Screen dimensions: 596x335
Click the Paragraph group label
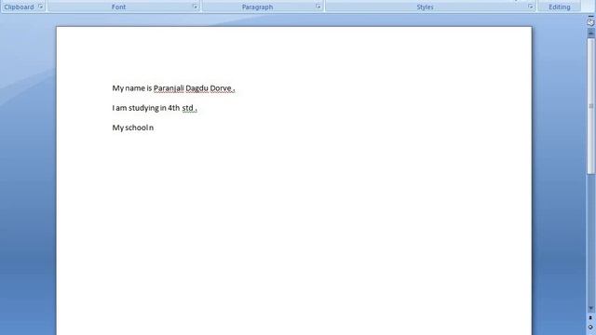(x=257, y=7)
